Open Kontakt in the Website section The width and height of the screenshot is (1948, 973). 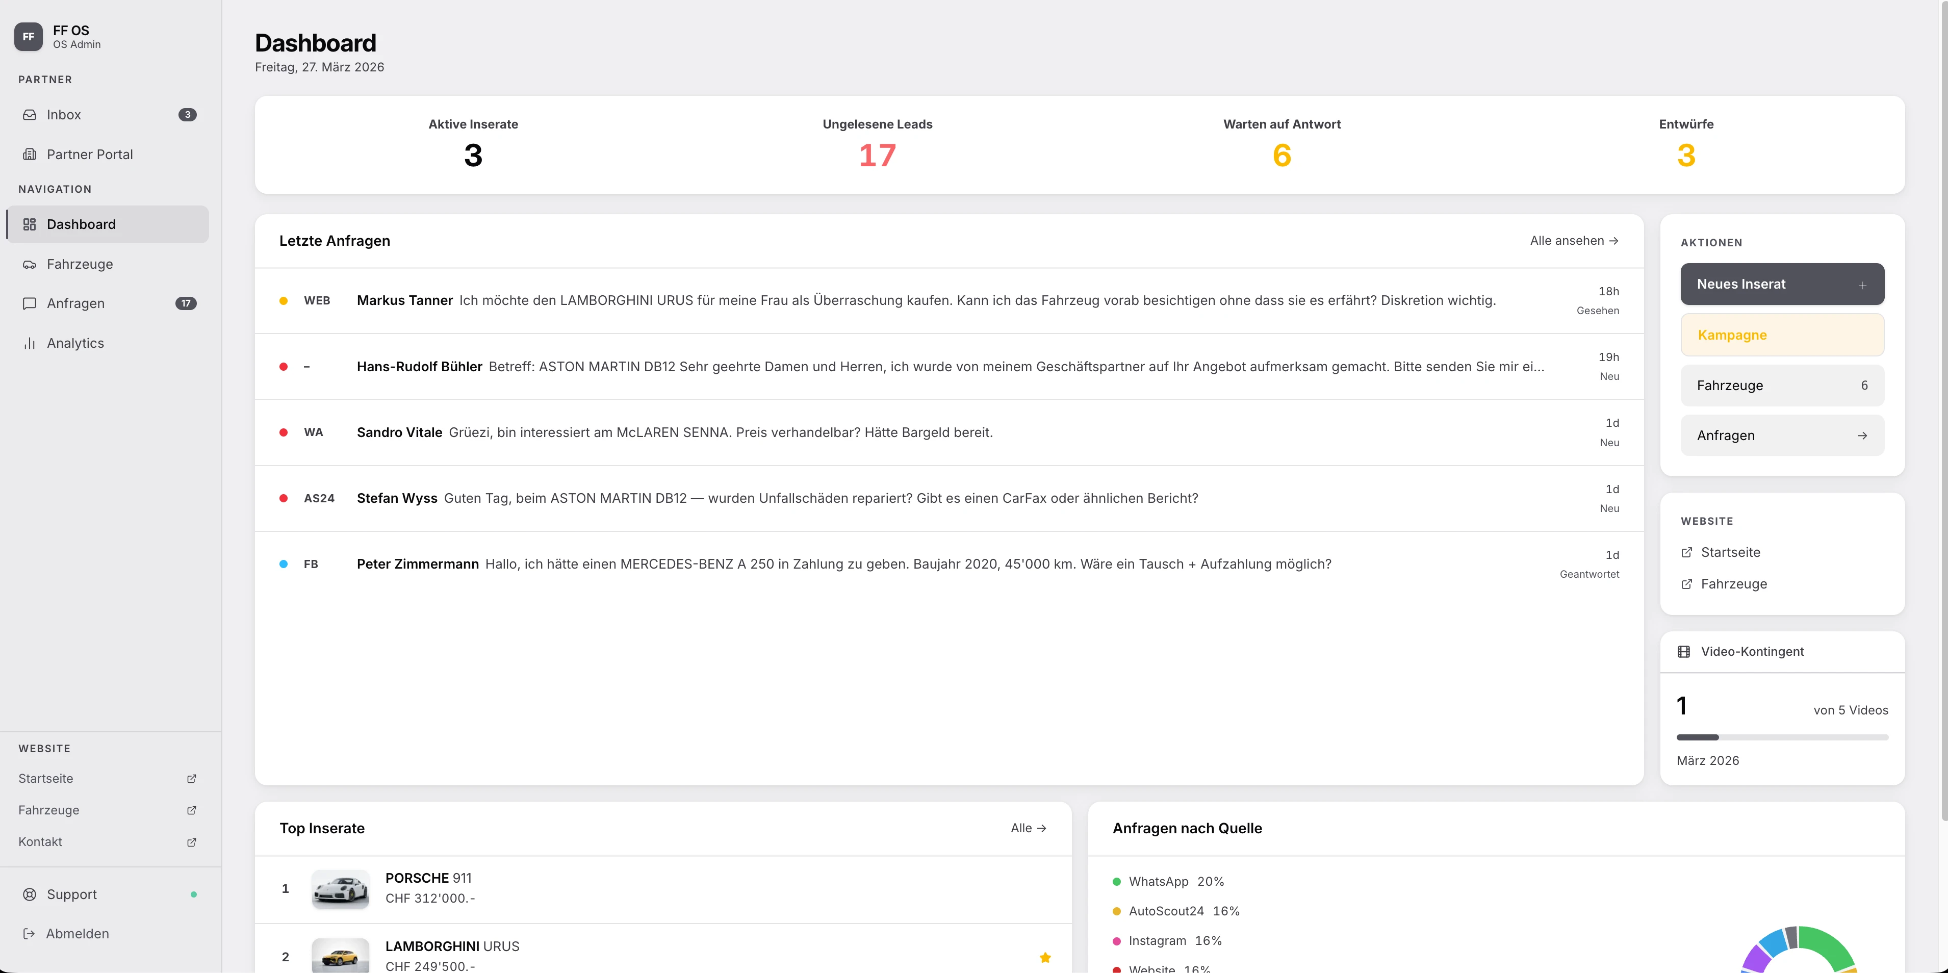40,841
